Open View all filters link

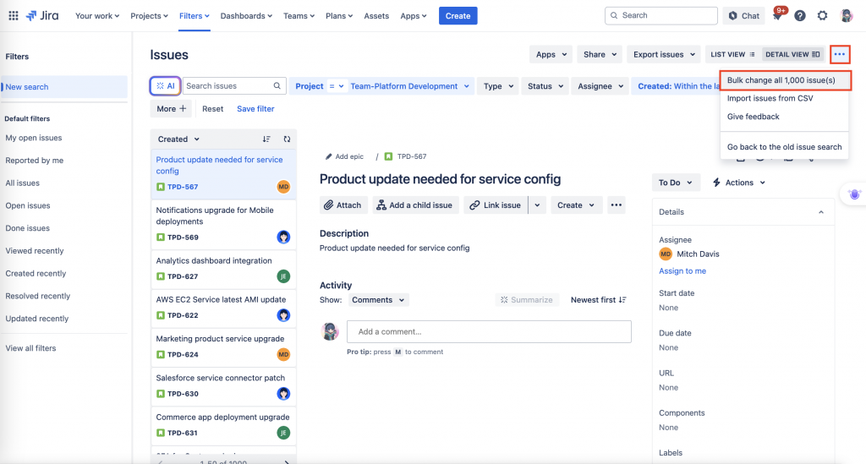(31, 348)
